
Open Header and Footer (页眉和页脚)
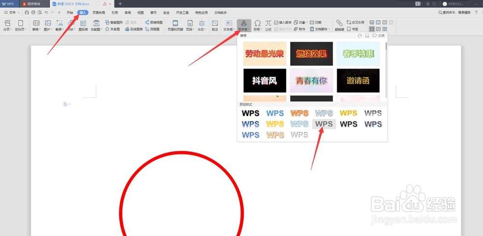(x=175, y=25)
